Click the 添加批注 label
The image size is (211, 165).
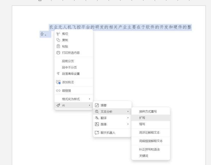68,82
